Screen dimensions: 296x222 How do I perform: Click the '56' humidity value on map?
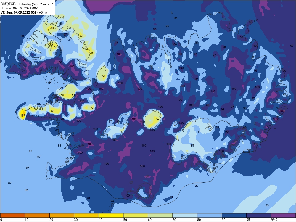82,36
